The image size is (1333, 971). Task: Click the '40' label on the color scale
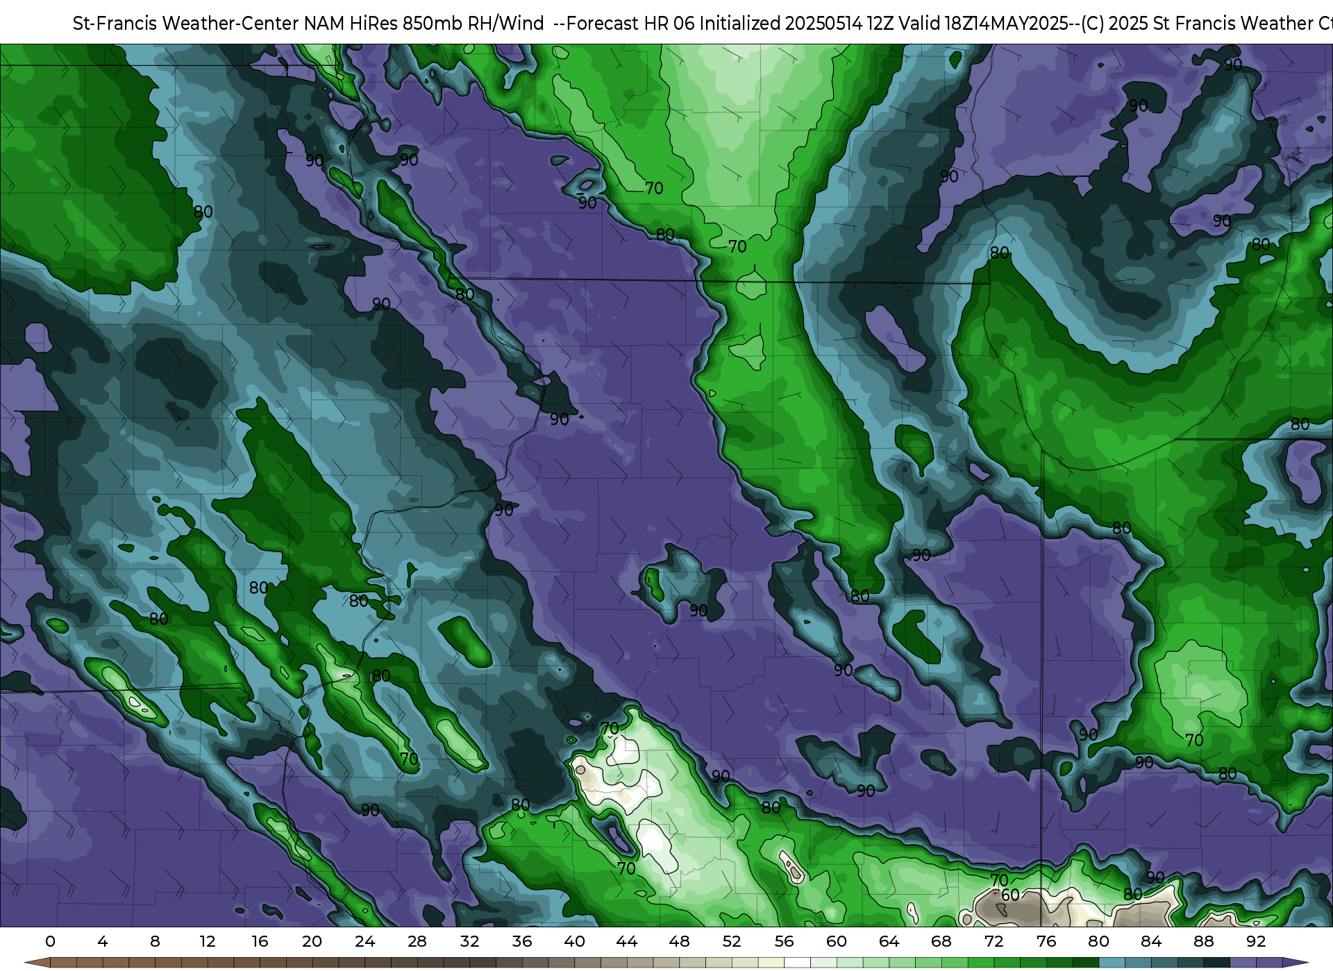point(575,941)
